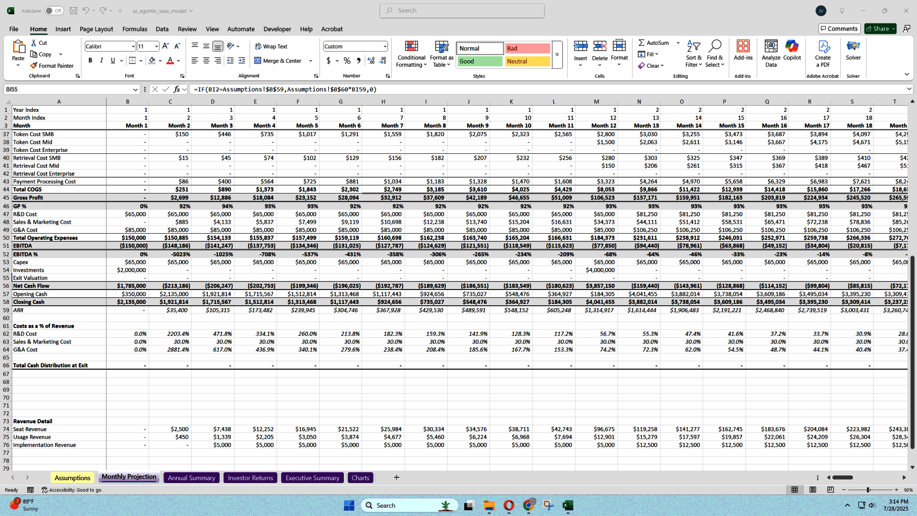Click the Comments button

839,29
